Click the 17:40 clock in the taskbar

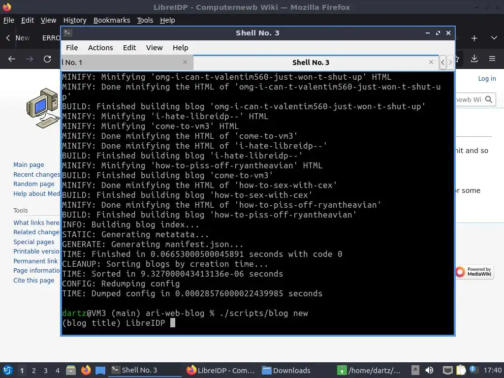coord(492,370)
